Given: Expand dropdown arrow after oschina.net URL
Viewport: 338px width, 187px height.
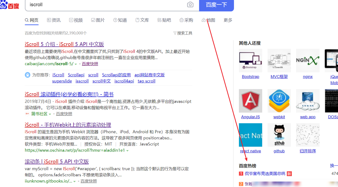Looking at the screenshot, I should (x=128, y=151).
